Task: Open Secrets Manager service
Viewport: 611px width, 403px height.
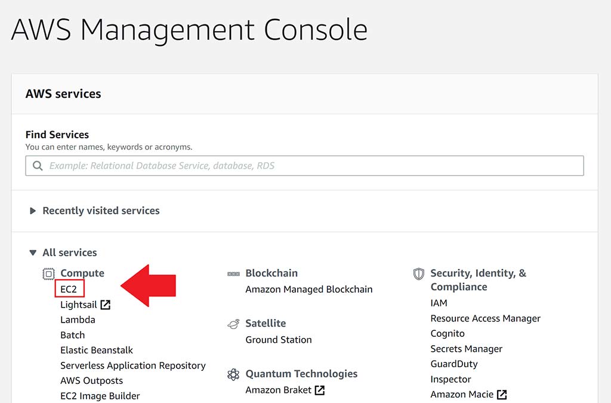Action: tap(467, 349)
